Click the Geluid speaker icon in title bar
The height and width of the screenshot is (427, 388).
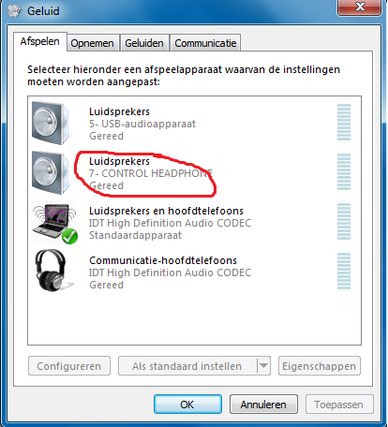tap(14, 10)
